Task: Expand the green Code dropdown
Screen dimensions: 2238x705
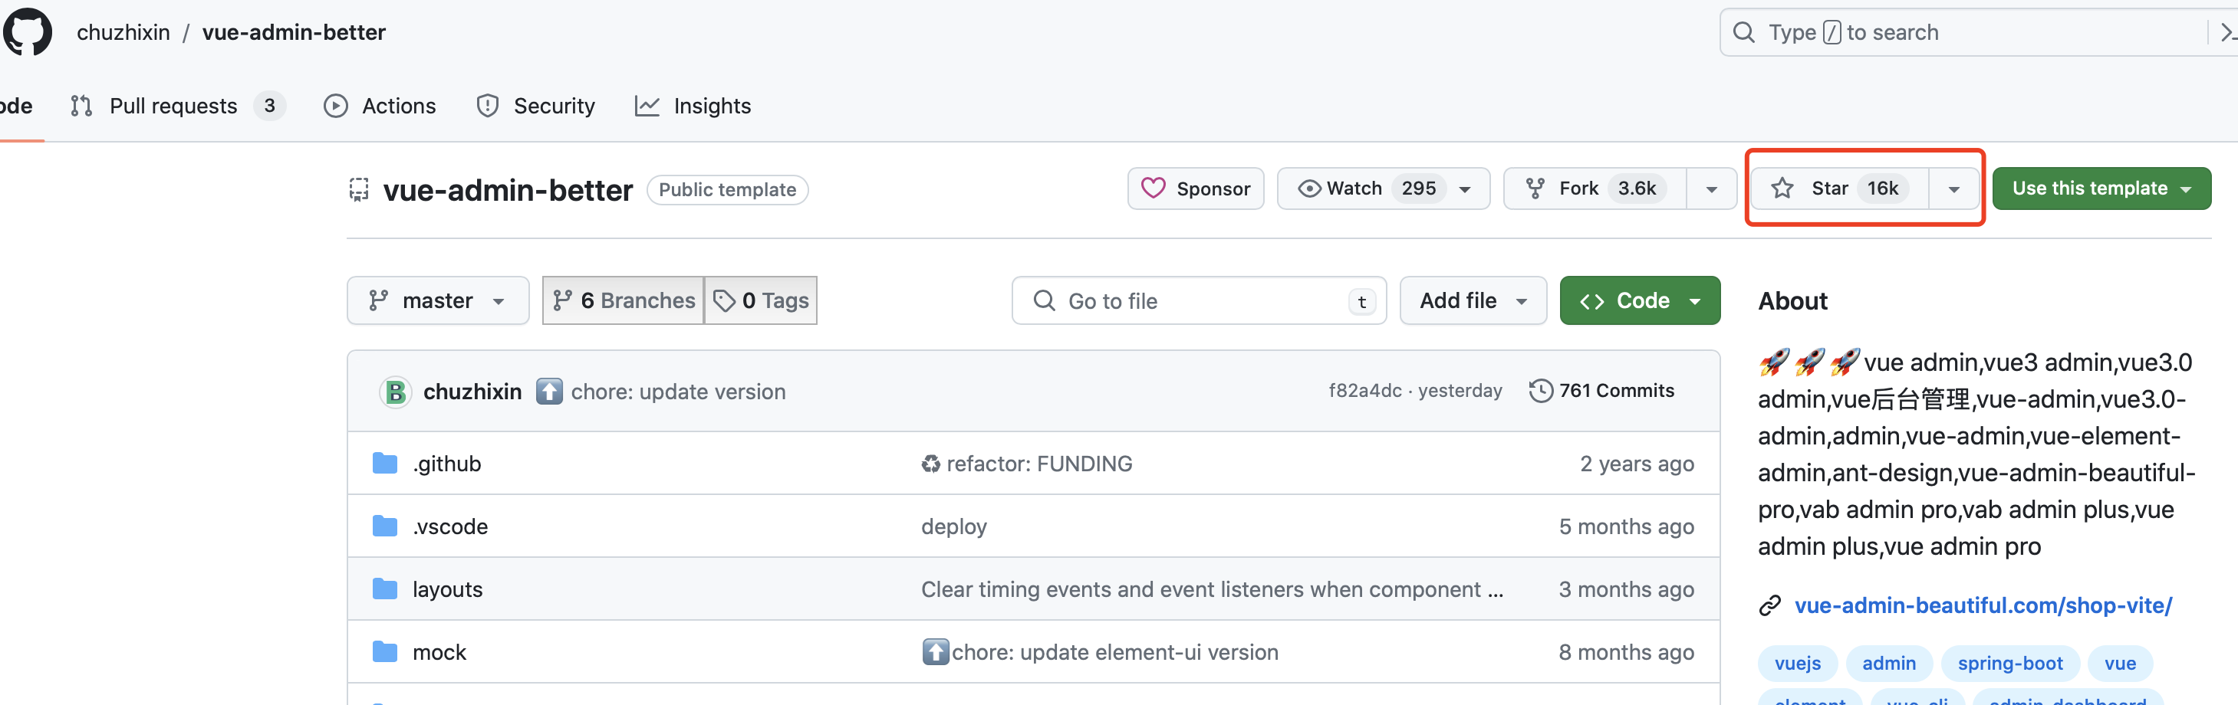Action: (1640, 300)
